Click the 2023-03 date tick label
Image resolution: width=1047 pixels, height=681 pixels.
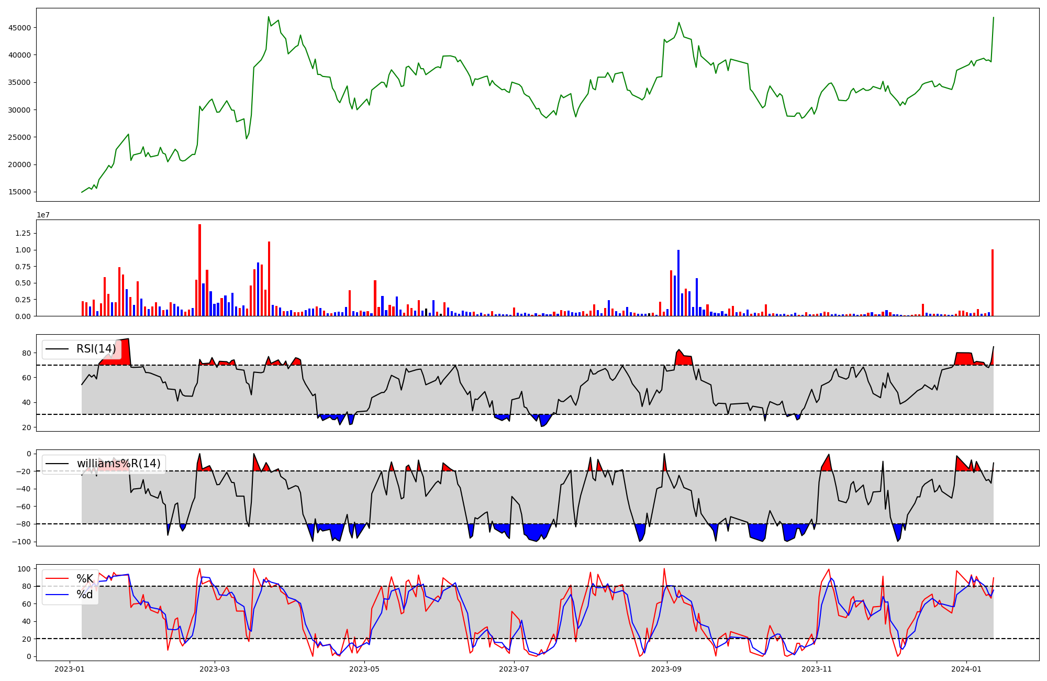click(x=215, y=669)
